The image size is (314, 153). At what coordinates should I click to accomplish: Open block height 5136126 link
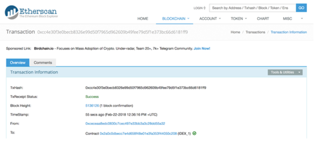point(92,106)
